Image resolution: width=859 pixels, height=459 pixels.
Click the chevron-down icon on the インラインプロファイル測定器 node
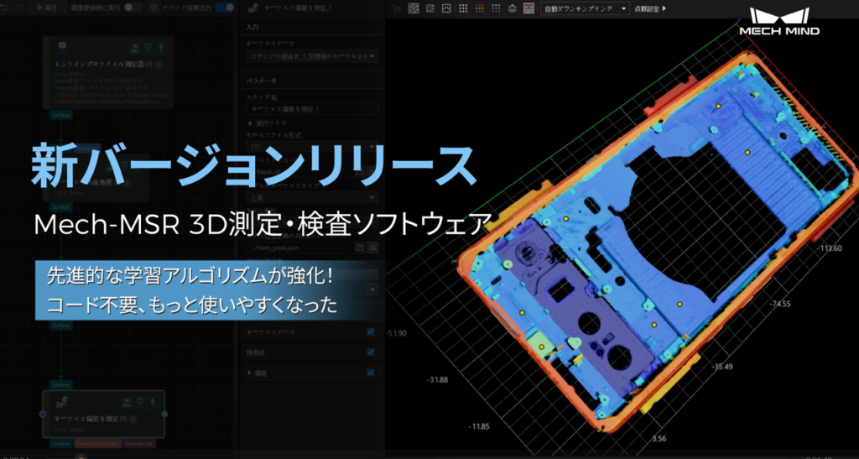coord(148,48)
